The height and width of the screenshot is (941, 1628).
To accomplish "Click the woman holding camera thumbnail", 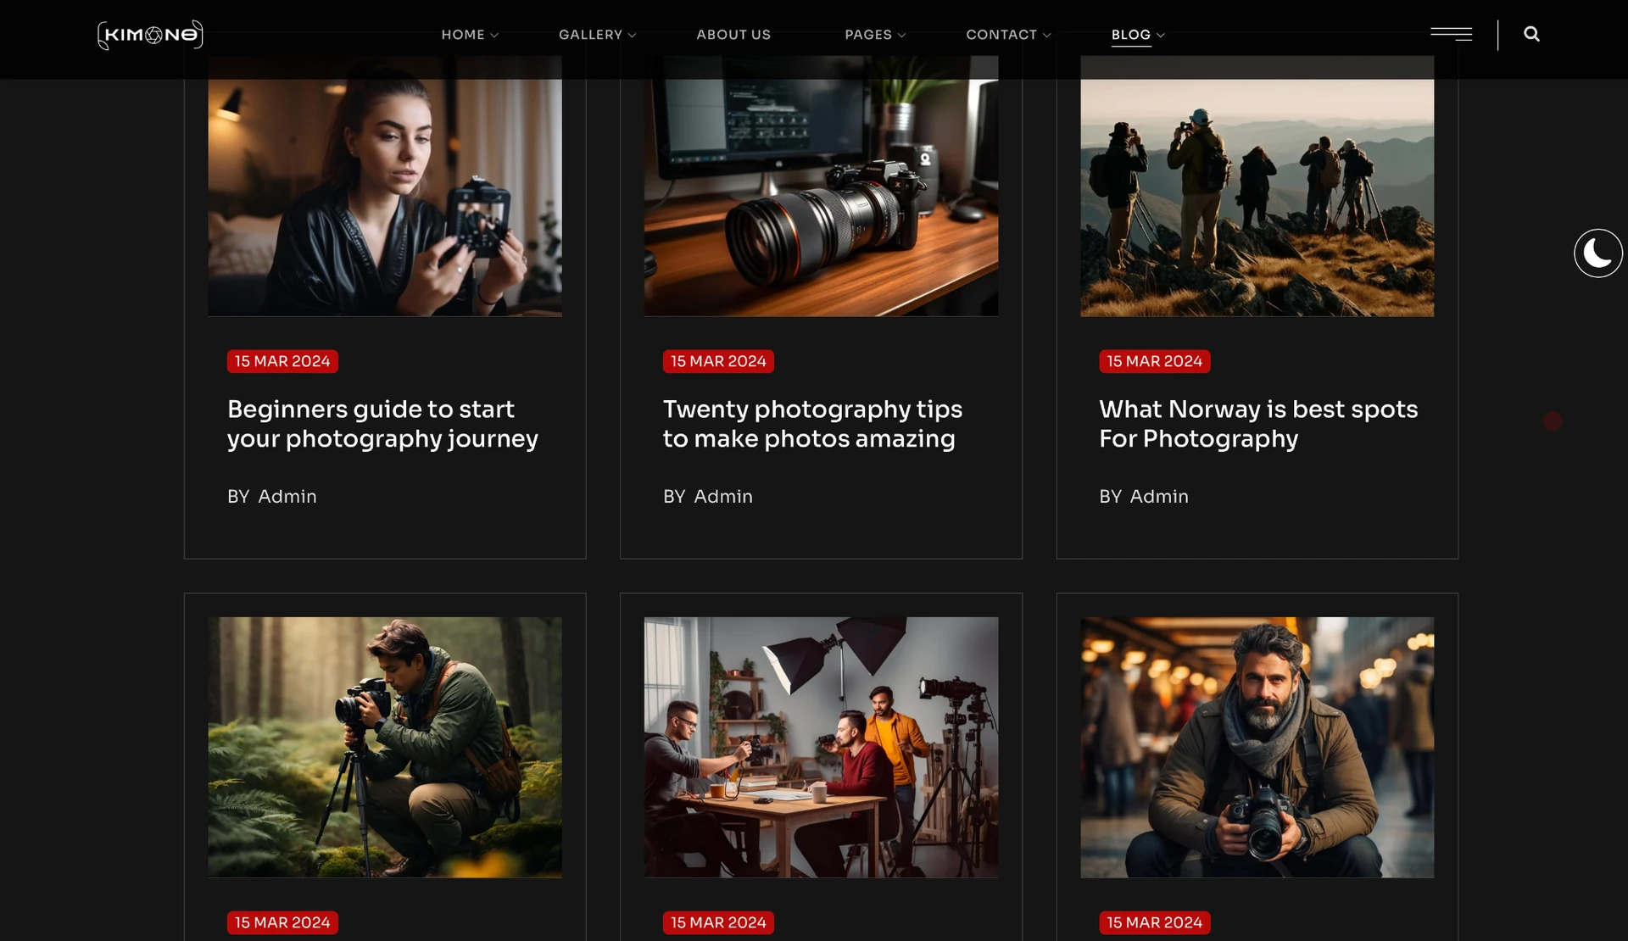I will point(385,195).
